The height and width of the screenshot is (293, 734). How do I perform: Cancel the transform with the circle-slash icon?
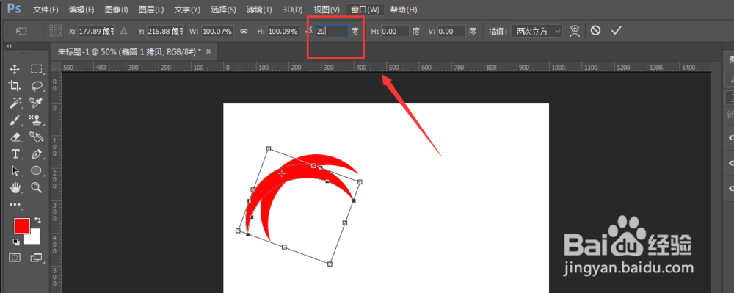[x=595, y=31]
